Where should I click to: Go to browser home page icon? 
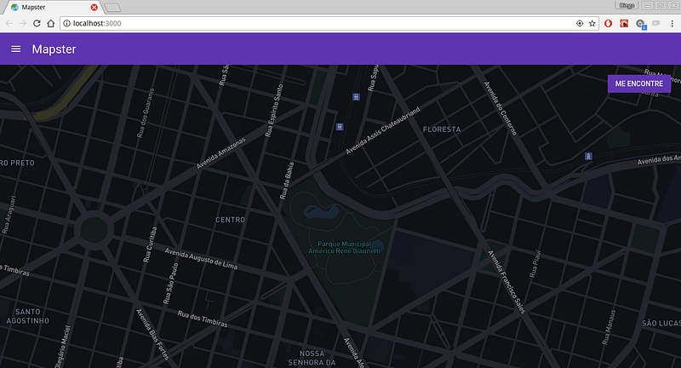(51, 24)
